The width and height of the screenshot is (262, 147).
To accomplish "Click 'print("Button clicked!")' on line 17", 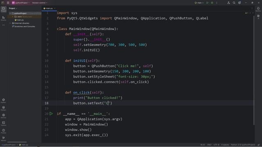I will pyautogui.click(x=98, y=98).
